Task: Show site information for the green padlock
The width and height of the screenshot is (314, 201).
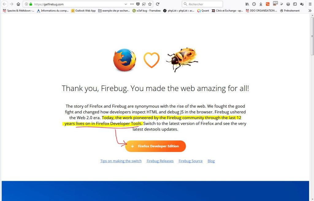Action: click(x=31, y=4)
